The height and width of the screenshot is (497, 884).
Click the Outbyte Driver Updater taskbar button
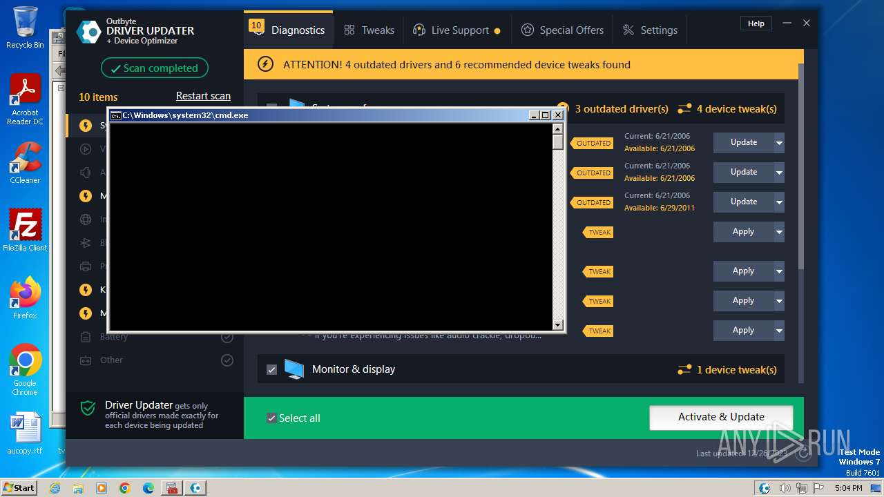click(x=196, y=488)
